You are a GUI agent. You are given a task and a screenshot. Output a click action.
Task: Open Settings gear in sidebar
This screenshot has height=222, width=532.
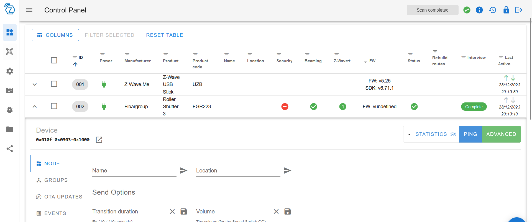point(10,71)
